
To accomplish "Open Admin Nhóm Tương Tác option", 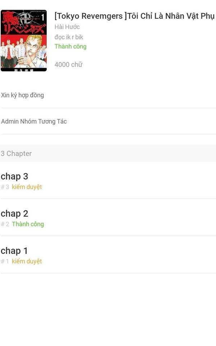I will (x=108, y=121).
